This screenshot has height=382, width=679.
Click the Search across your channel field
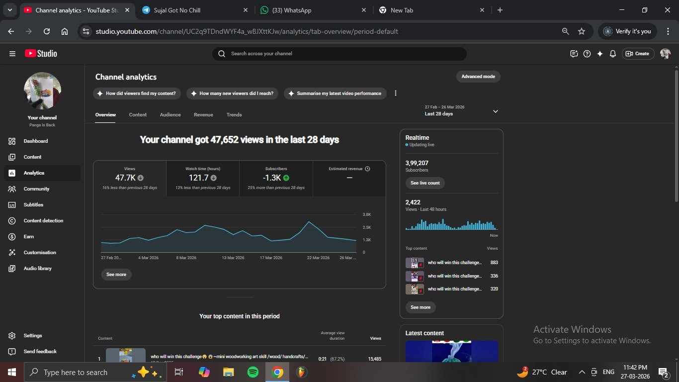[339, 54]
